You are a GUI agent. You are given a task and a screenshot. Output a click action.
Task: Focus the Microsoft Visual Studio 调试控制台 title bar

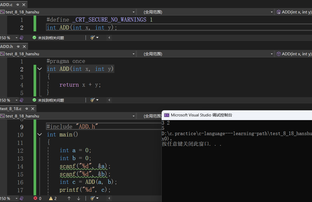coord(237,115)
